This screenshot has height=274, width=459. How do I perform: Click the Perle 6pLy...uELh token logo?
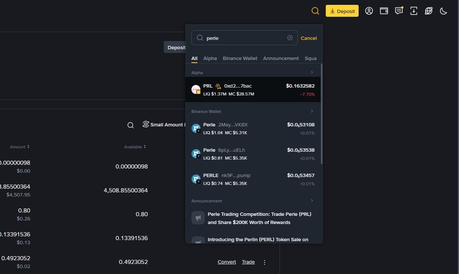(x=196, y=154)
